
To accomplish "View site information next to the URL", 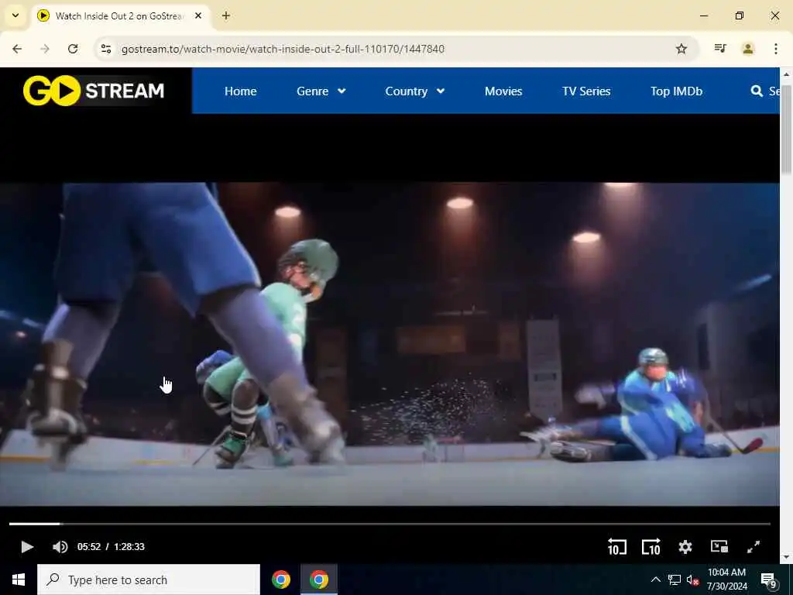I will tap(105, 49).
